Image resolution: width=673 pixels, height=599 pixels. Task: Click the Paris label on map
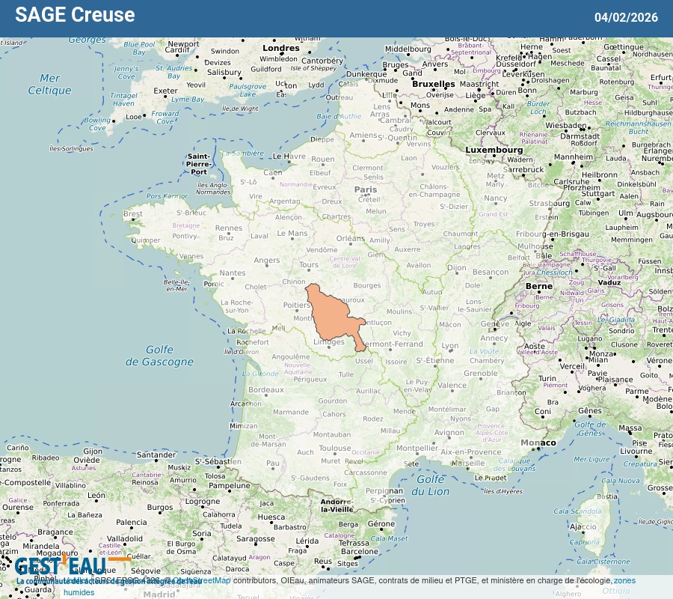coord(366,190)
